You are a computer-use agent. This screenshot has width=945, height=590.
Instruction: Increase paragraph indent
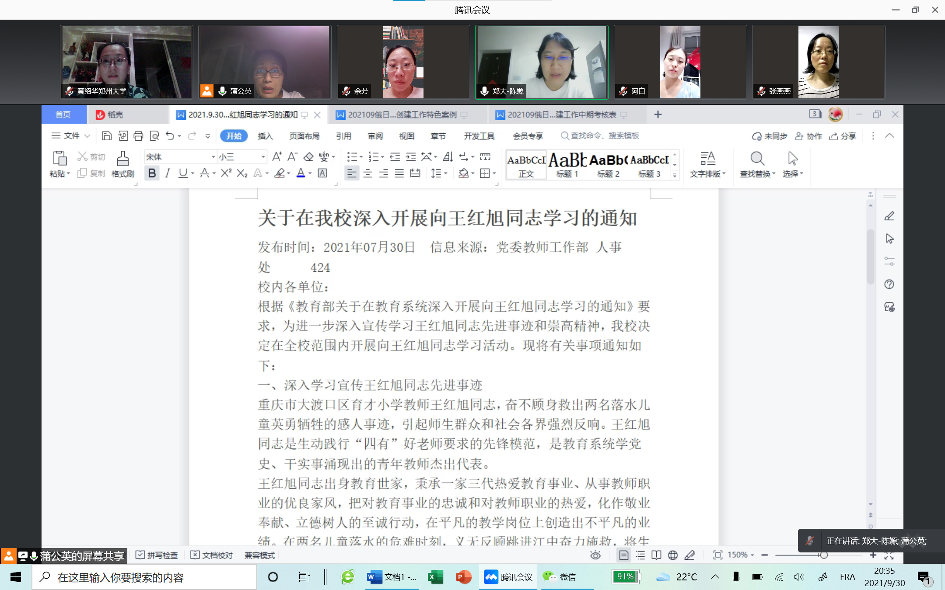click(411, 156)
